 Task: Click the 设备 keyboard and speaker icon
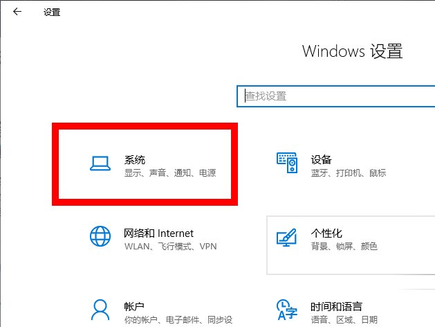pos(287,163)
